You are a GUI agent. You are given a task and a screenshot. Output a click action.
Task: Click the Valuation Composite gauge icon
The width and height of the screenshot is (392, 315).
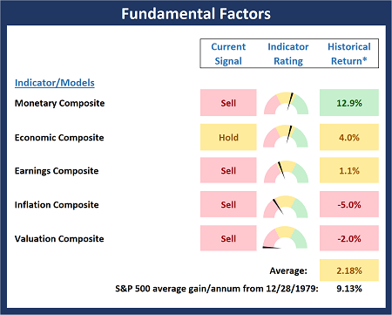[285, 237]
